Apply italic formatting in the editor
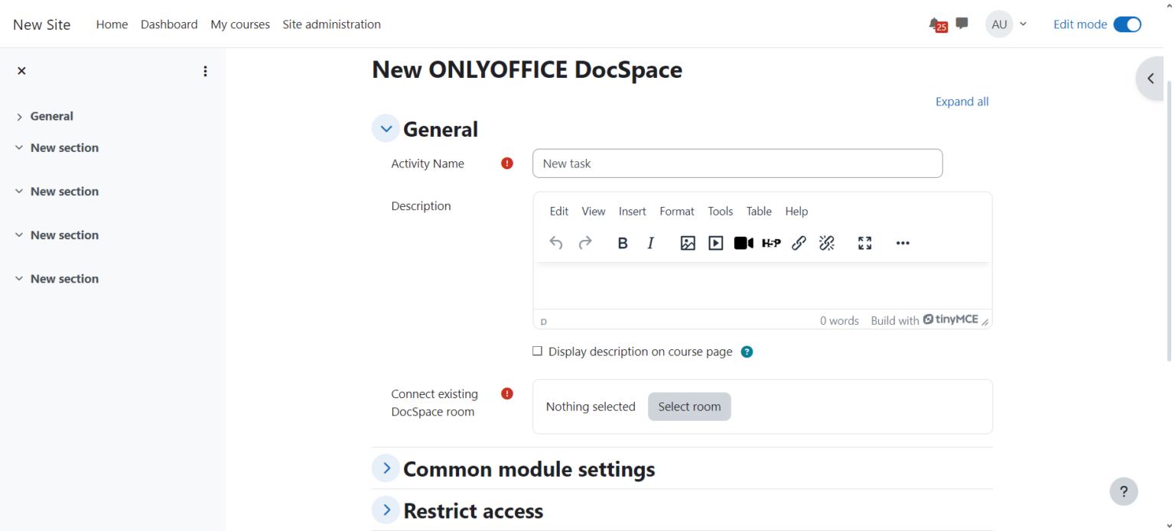This screenshot has width=1175, height=531. (x=651, y=243)
